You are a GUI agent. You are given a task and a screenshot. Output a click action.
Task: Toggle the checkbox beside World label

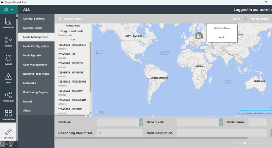coord(245,19)
